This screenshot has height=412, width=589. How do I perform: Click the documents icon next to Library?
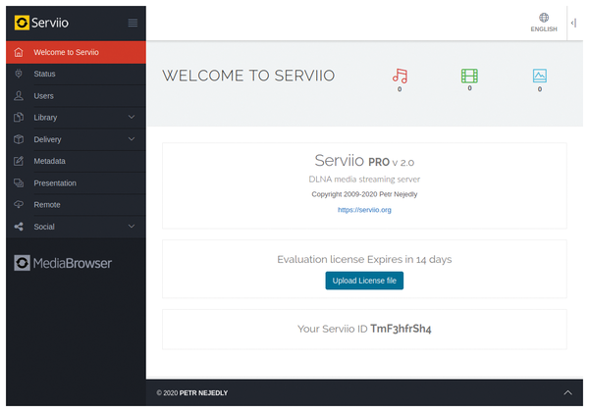click(19, 118)
